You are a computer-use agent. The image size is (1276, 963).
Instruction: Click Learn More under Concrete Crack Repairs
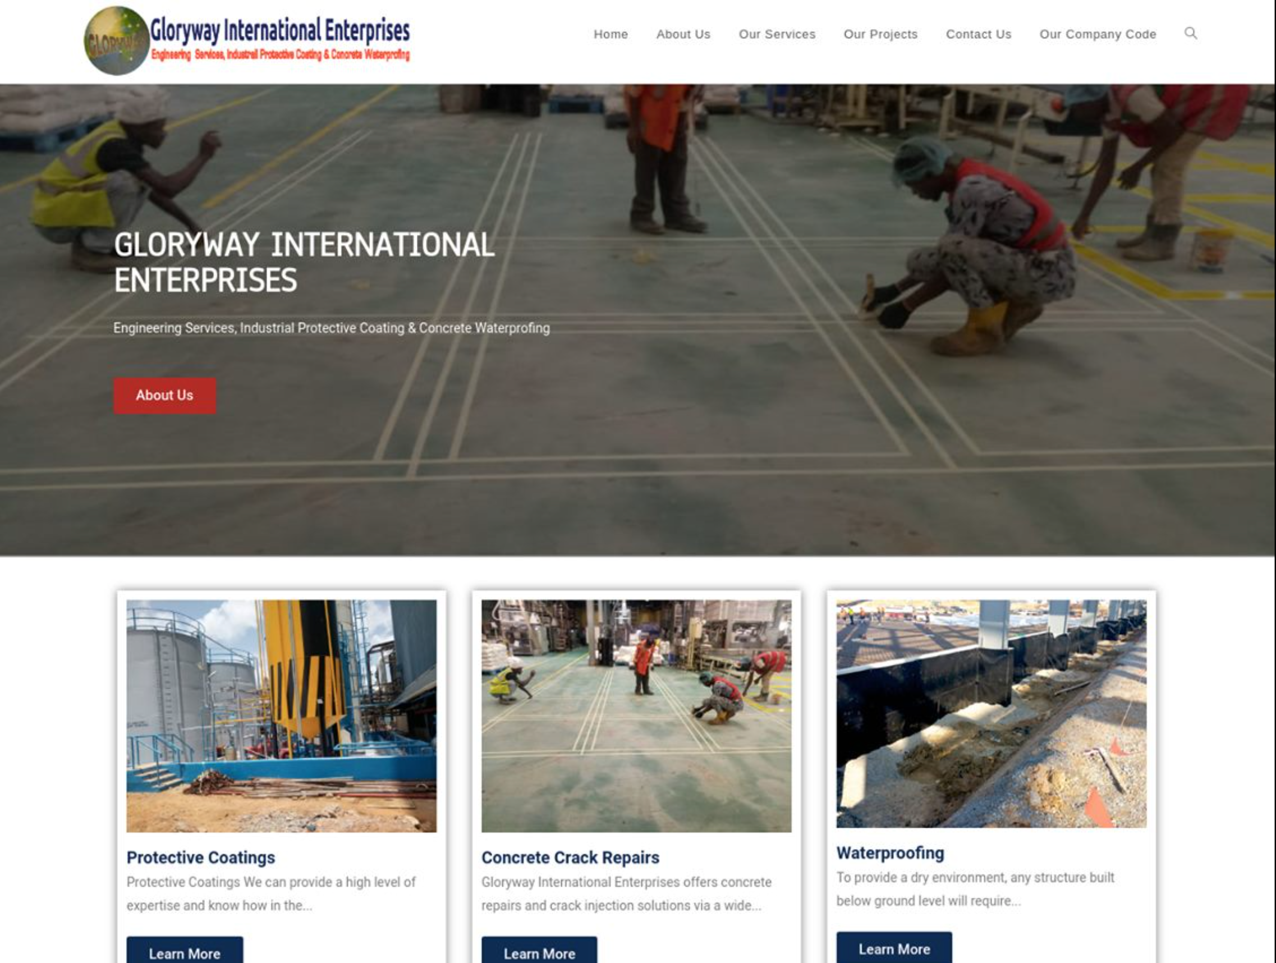(539, 950)
